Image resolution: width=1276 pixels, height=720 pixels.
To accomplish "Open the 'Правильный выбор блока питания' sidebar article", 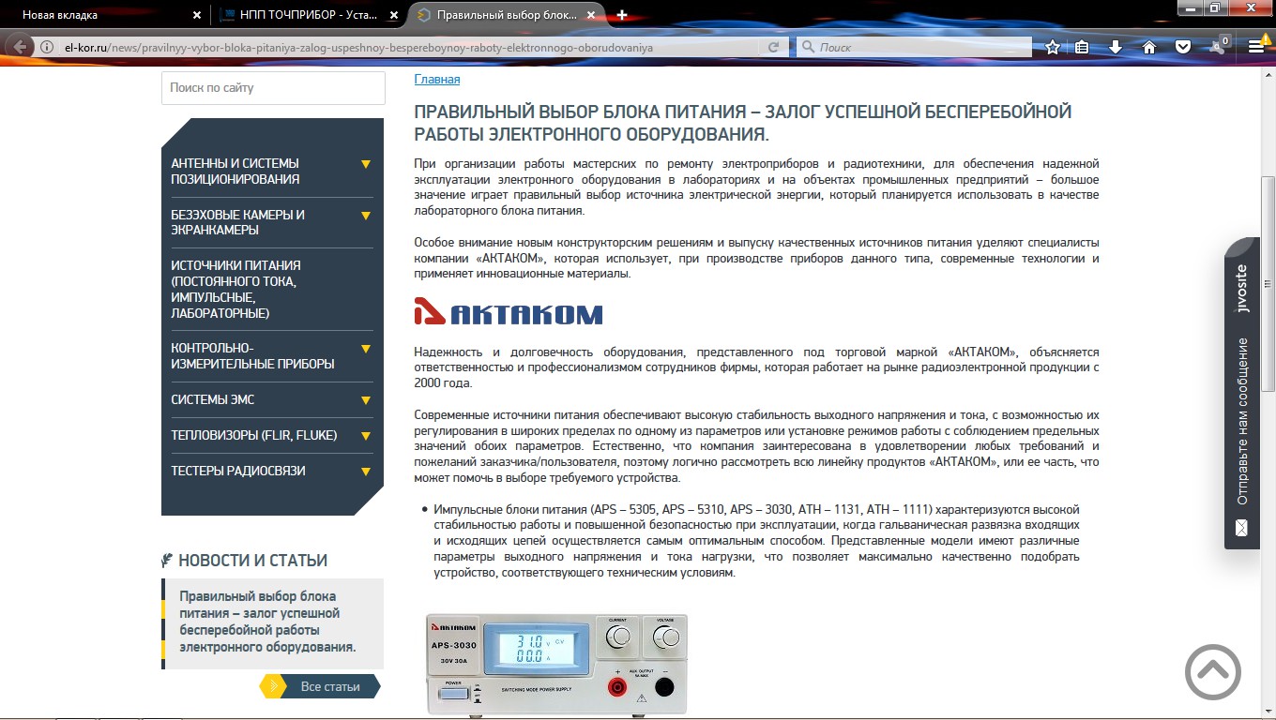I will [x=268, y=622].
